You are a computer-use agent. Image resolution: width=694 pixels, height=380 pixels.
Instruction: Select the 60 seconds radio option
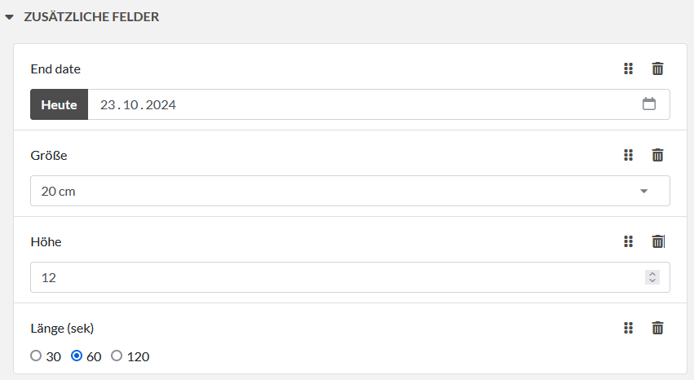click(77, 356)
